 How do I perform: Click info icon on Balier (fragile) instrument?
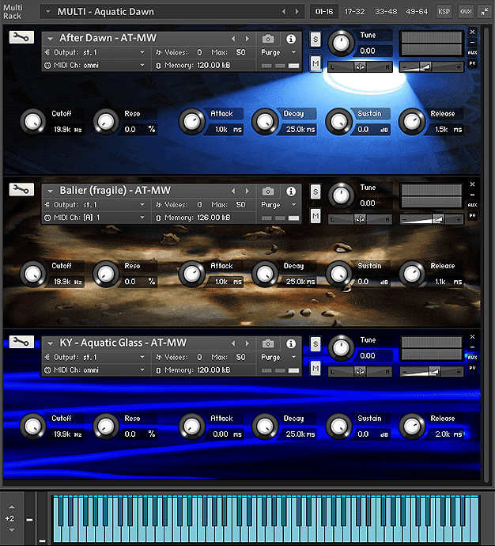coord(291,191)
